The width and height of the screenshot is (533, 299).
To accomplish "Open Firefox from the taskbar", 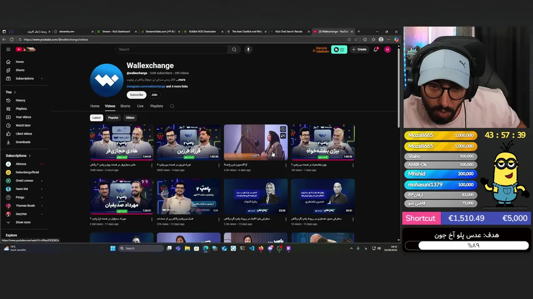I will [261, 248].
